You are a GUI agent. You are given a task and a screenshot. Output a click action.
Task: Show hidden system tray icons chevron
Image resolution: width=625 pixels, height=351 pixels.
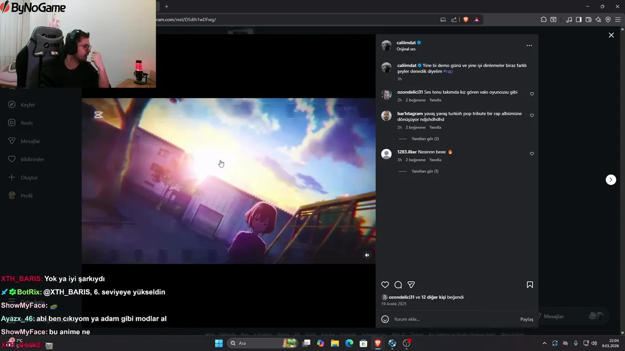544,343
